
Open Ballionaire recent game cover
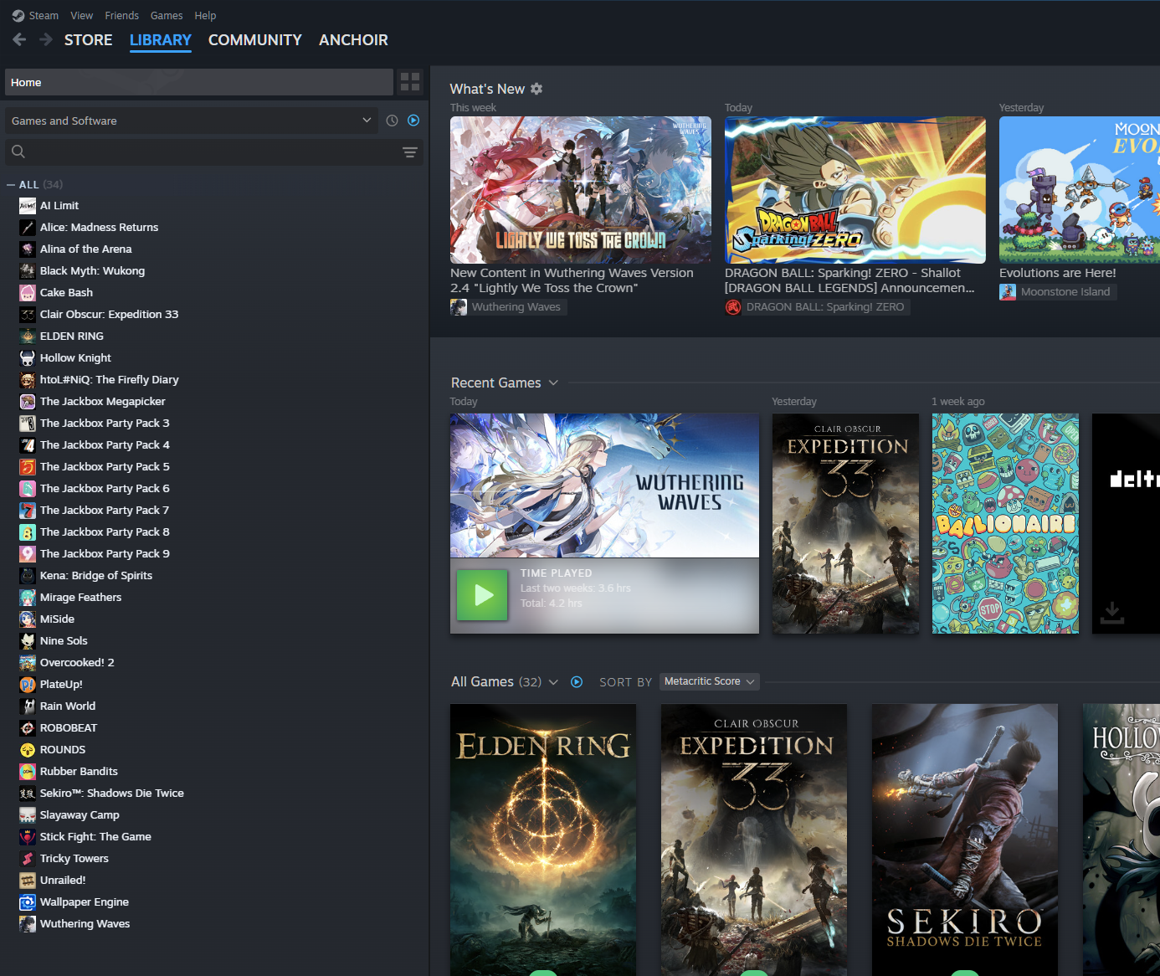coord(1005,523)
